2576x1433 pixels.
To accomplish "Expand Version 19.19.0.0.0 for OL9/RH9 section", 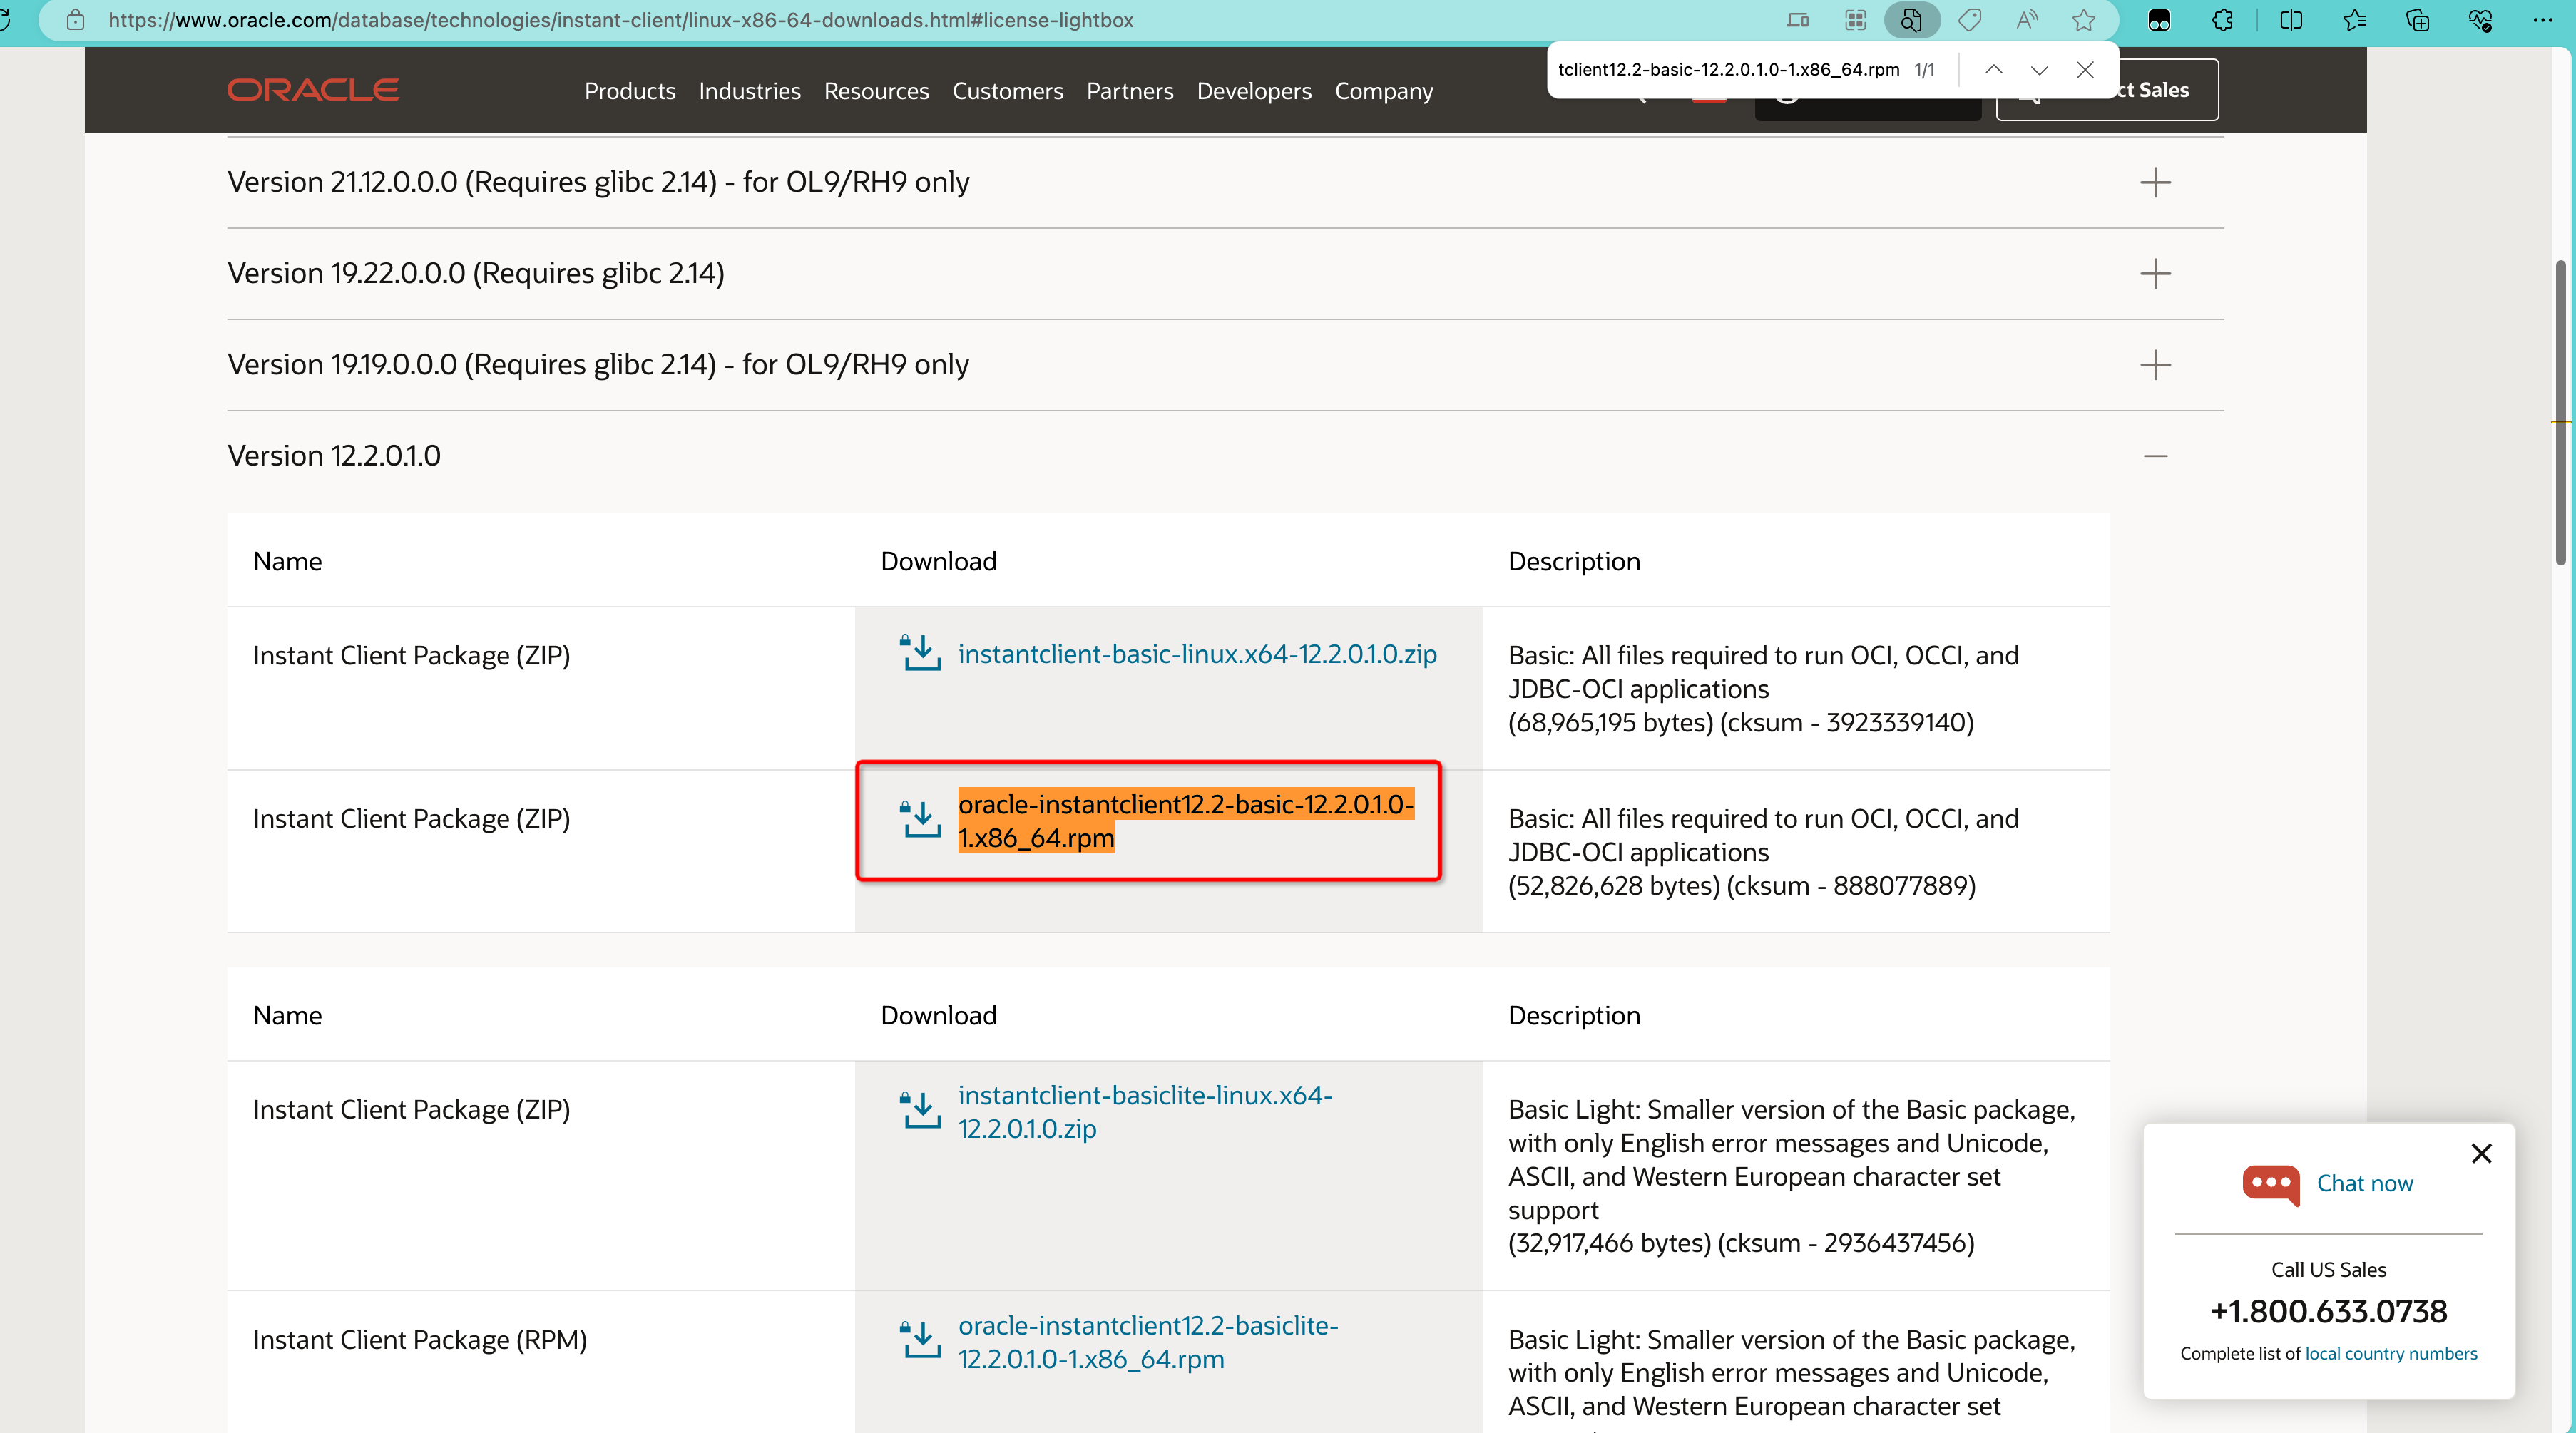I will (x=2155, y=364).
